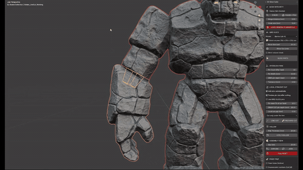Open the Printer dropdown
The width and height of the screenshot is (303, 170).
[x=285, y=36]
